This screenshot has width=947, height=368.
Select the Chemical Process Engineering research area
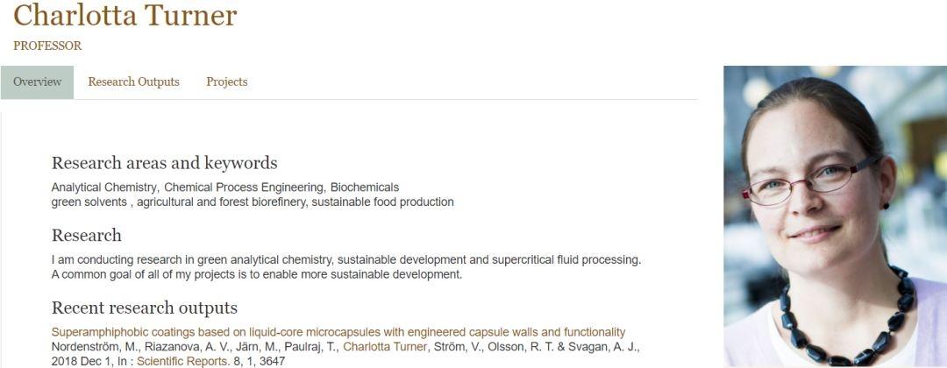point(245,188)
